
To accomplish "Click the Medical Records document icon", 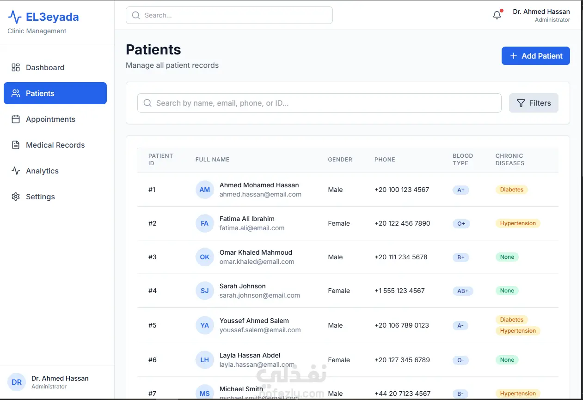I will [16, 145].
